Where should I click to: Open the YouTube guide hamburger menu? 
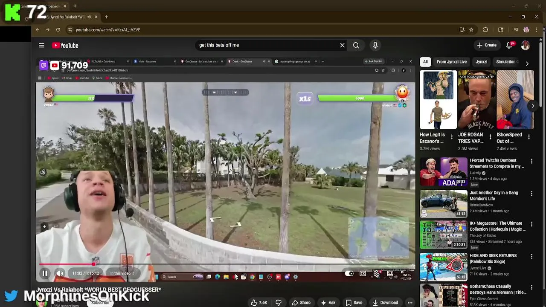[41, 45]
